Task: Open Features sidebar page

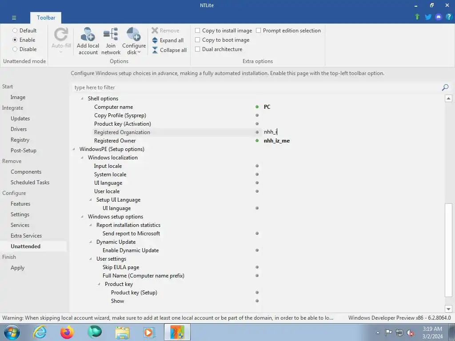Action: (20, 203)
